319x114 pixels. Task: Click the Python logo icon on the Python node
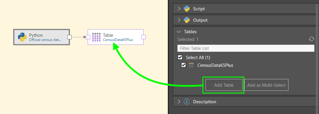click(x=22, y=37)
